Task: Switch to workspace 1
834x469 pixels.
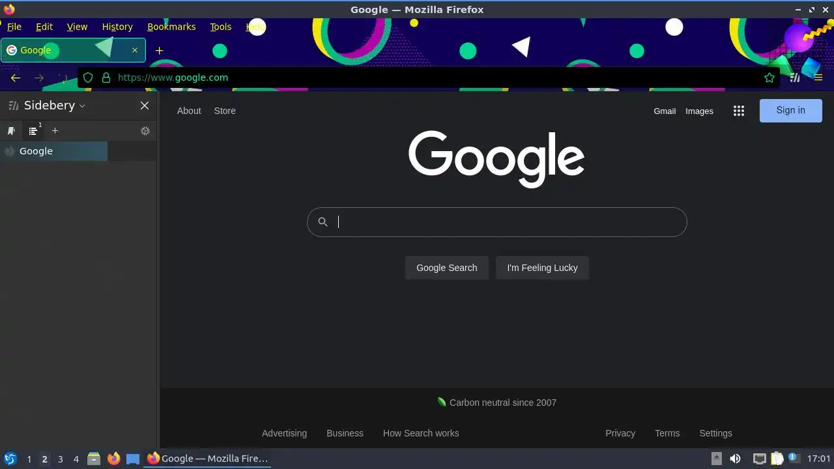Action: 29,459
